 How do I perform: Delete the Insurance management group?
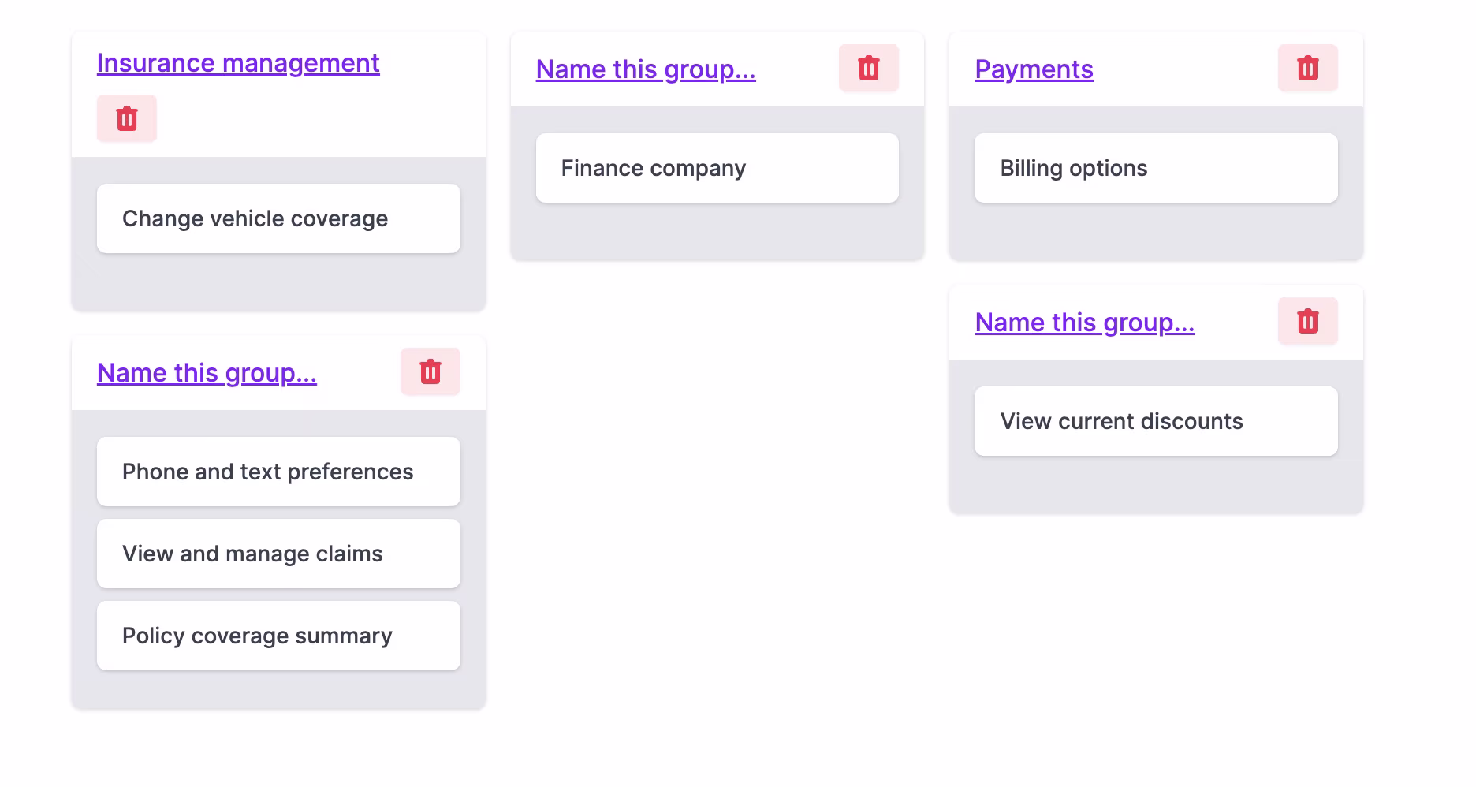pyautogui.click(x=126, y=118)
